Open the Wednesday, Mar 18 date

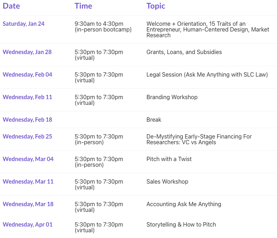[x=28, y=204]
